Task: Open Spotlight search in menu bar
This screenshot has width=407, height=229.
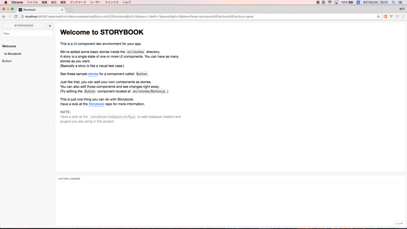Action: (x=393, y=2)
